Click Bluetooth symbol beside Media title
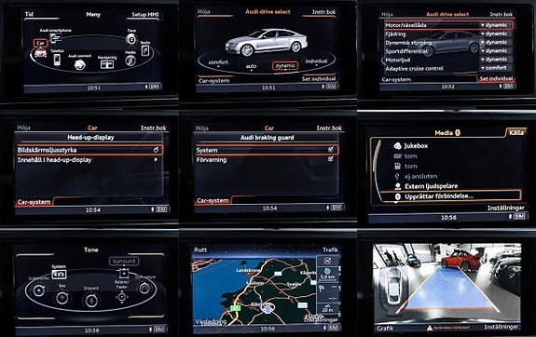Image resolution: width=536 pixels, height=337 pixels. point(458,132)
